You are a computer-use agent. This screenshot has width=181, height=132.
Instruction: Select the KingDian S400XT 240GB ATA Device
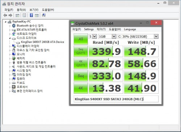pos(42,42)
